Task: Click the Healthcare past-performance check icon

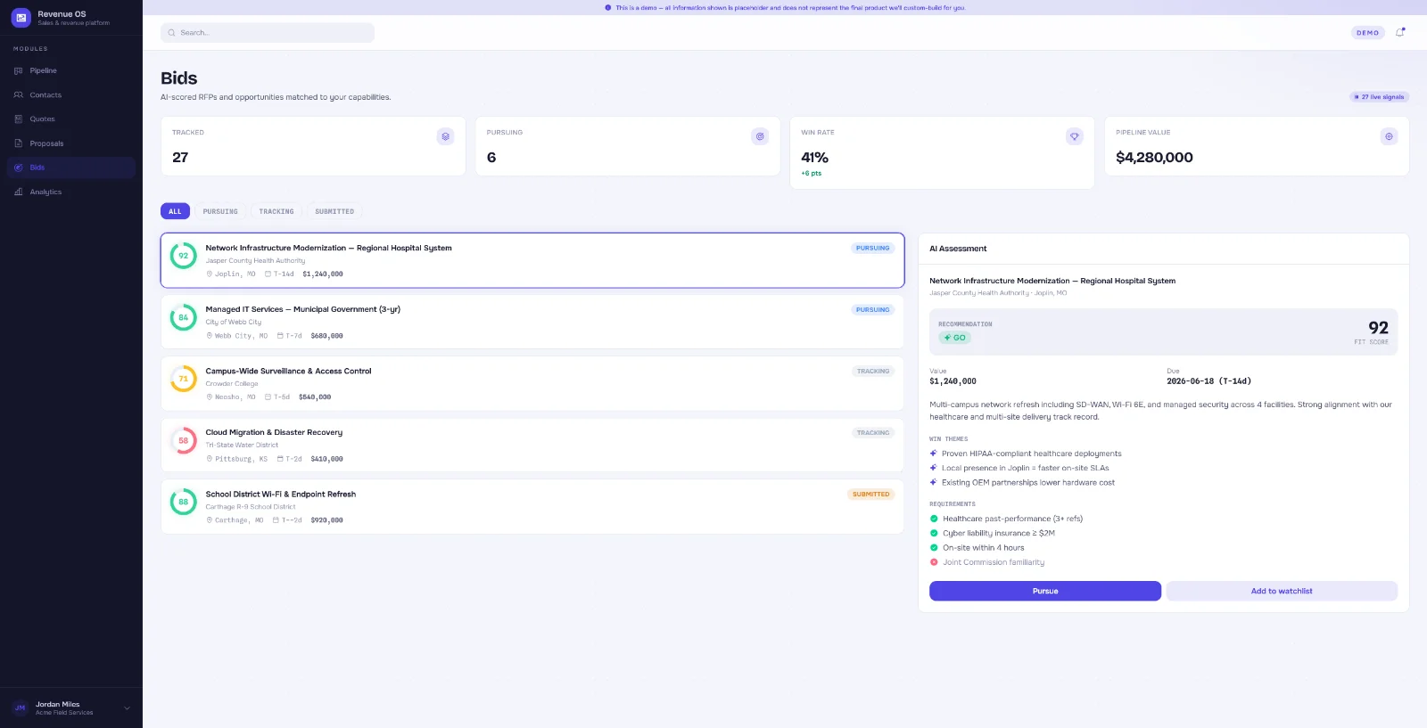Action: click(x=934, y=519)
